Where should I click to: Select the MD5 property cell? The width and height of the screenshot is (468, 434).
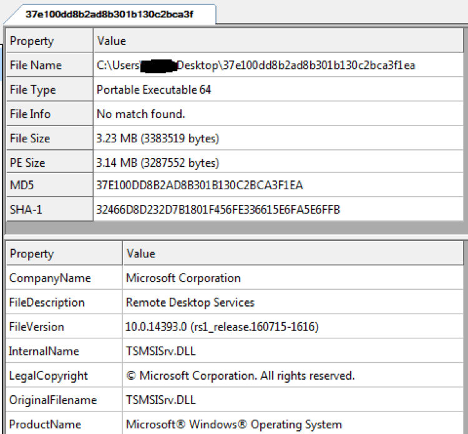click(49, 185)
